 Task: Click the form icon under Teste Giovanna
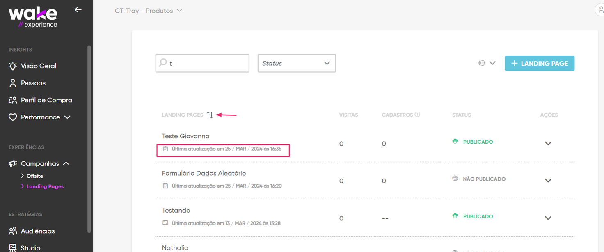(165, 149)
